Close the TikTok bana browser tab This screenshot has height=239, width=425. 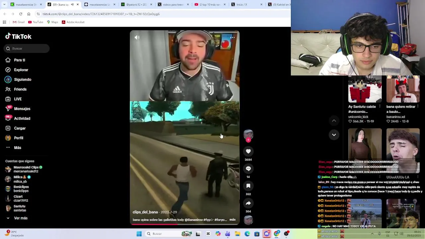78,5
